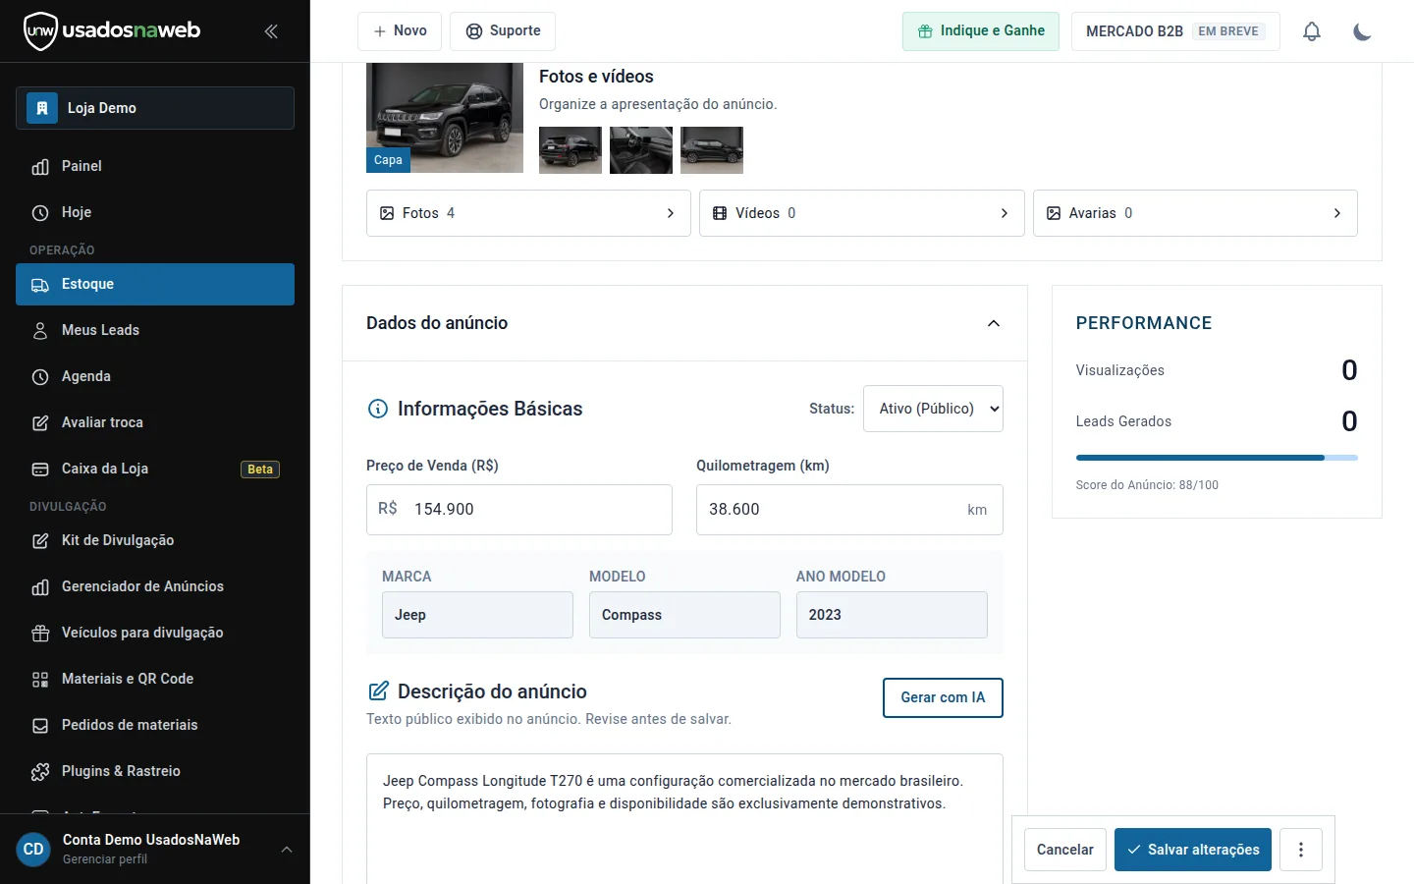
Task: Click the CD account avatar
Action: pyautogui.click(x=33, y=850)
